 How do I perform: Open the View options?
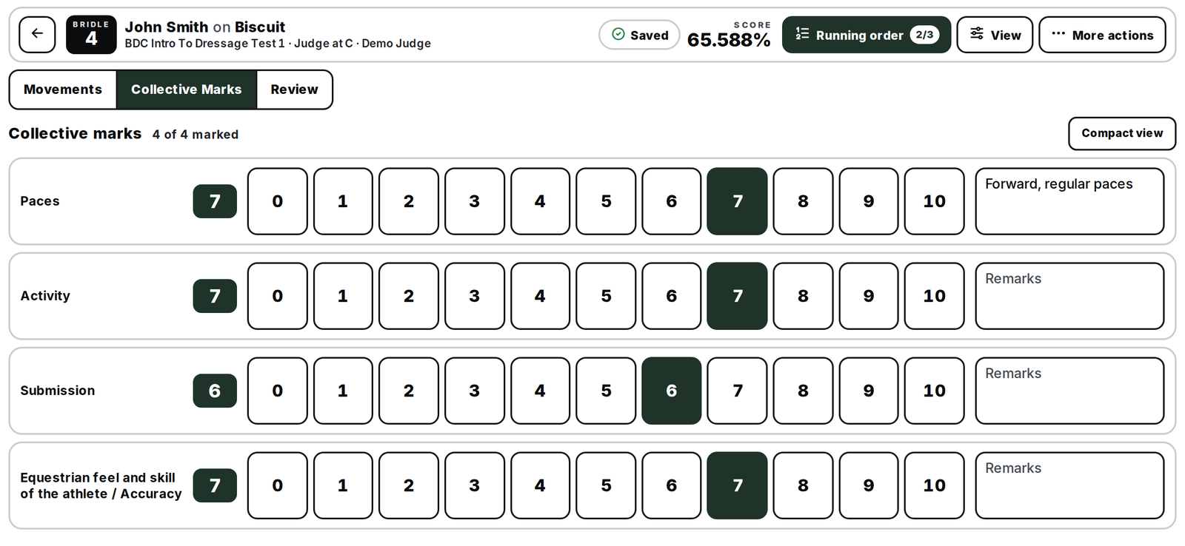click(995, 35)
